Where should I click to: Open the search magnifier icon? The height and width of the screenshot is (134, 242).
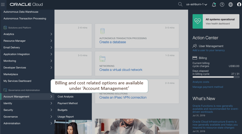point(180,4)
